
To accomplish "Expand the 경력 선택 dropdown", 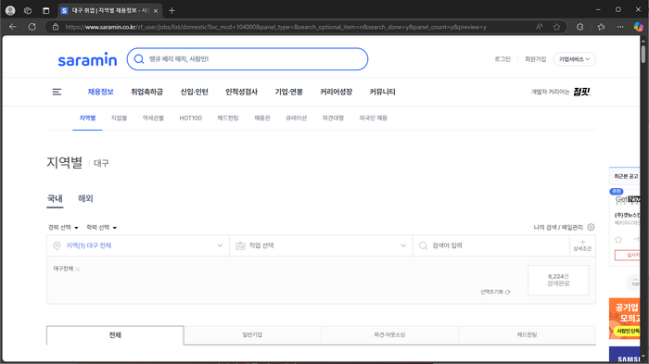I will point(63,228).
